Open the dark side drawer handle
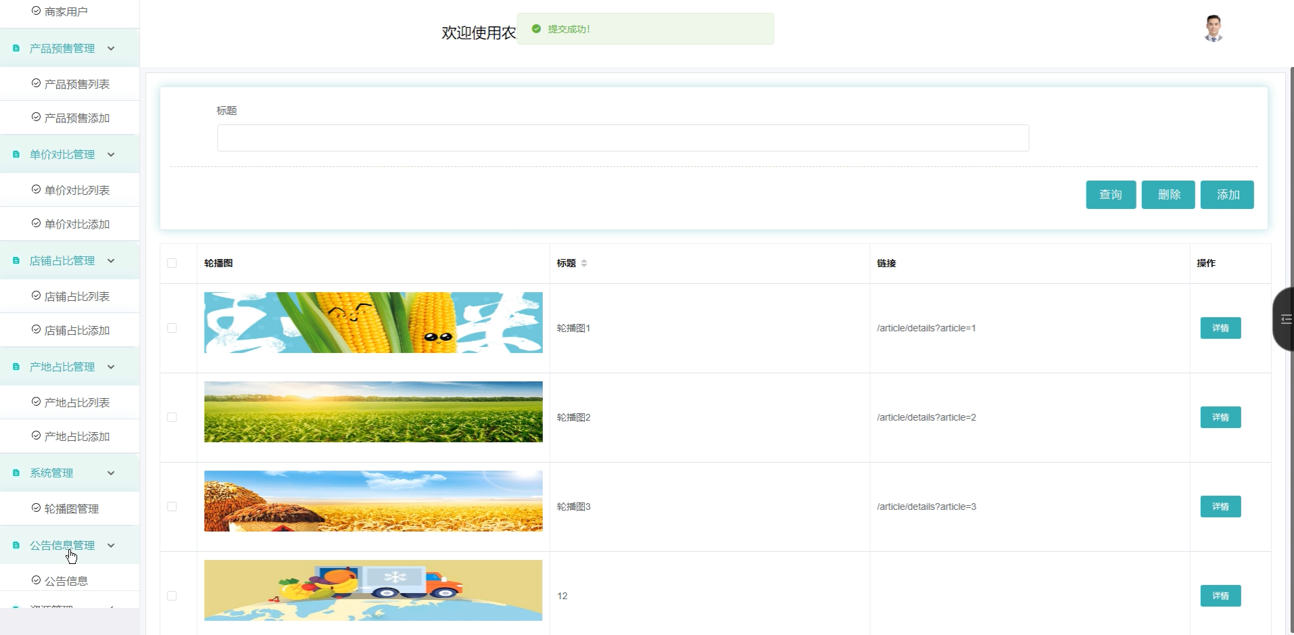Viewport: 1294px width, 635px height. [1284, 319]
